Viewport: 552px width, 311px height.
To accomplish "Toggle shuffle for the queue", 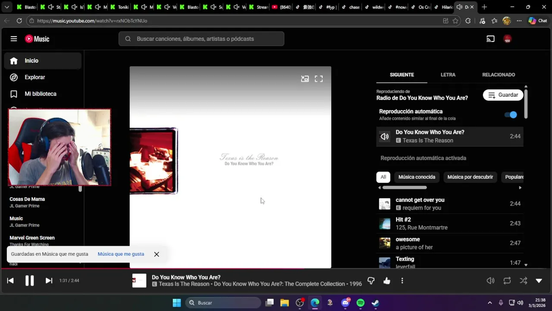I will pyautogui.click(x=523, y=281).
